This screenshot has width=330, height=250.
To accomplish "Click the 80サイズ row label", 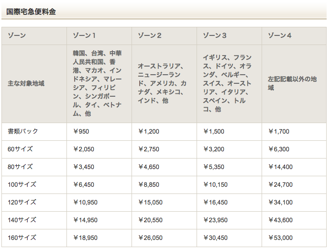I will 20,167.
